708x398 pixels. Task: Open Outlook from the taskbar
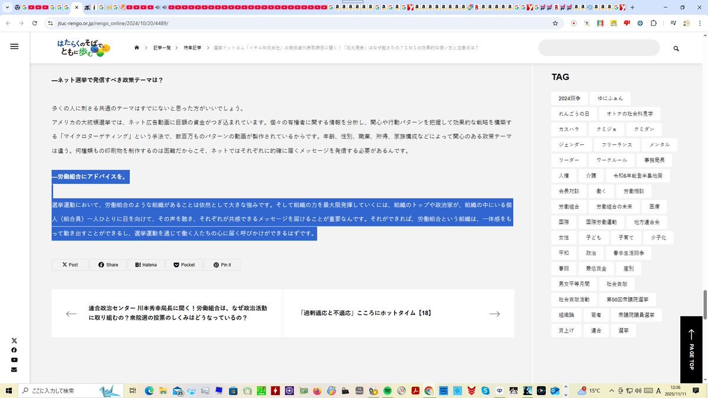(555, 390)
